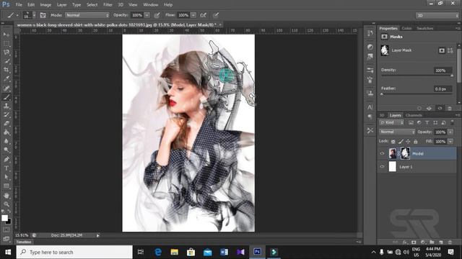Change screen mode at toolbox bottom

tap(6, 239)
